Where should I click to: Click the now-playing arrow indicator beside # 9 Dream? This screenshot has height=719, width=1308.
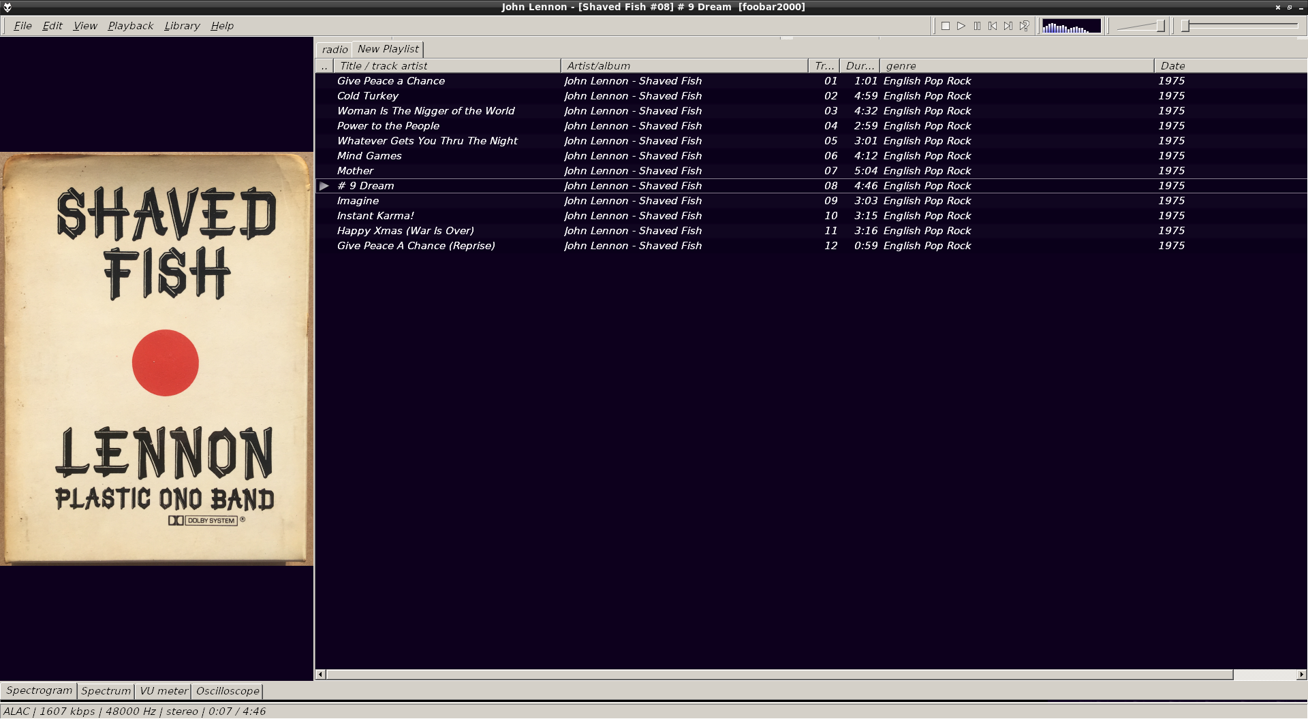pos(324,186)
